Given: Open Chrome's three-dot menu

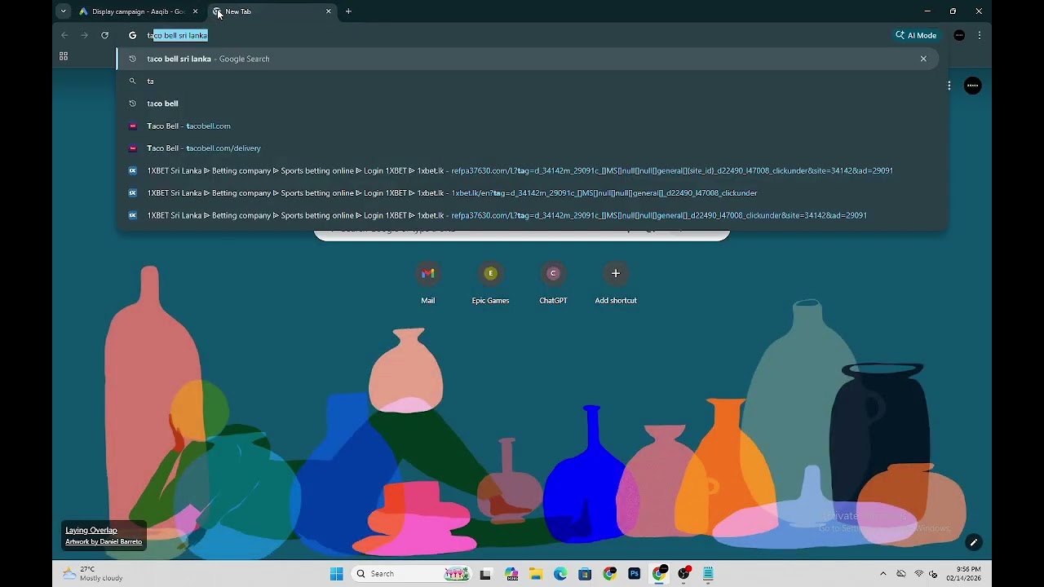Looking at the screenshot, I should click(980, 35).
